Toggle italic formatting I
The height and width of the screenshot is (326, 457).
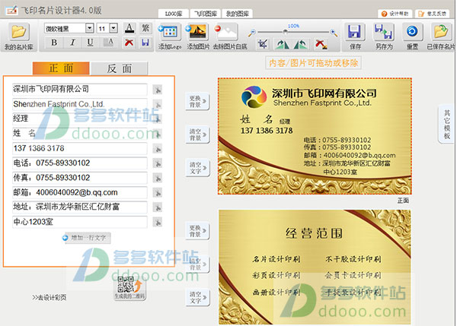pyautogui.click(x=72, y=43)
